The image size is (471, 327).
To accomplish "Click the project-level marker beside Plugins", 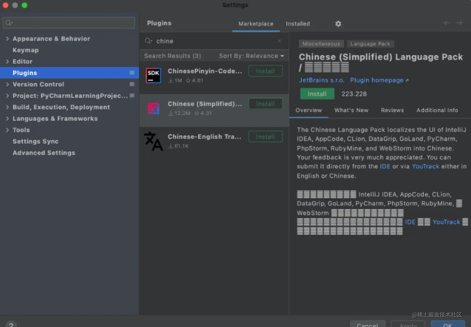I will point(132,73).
